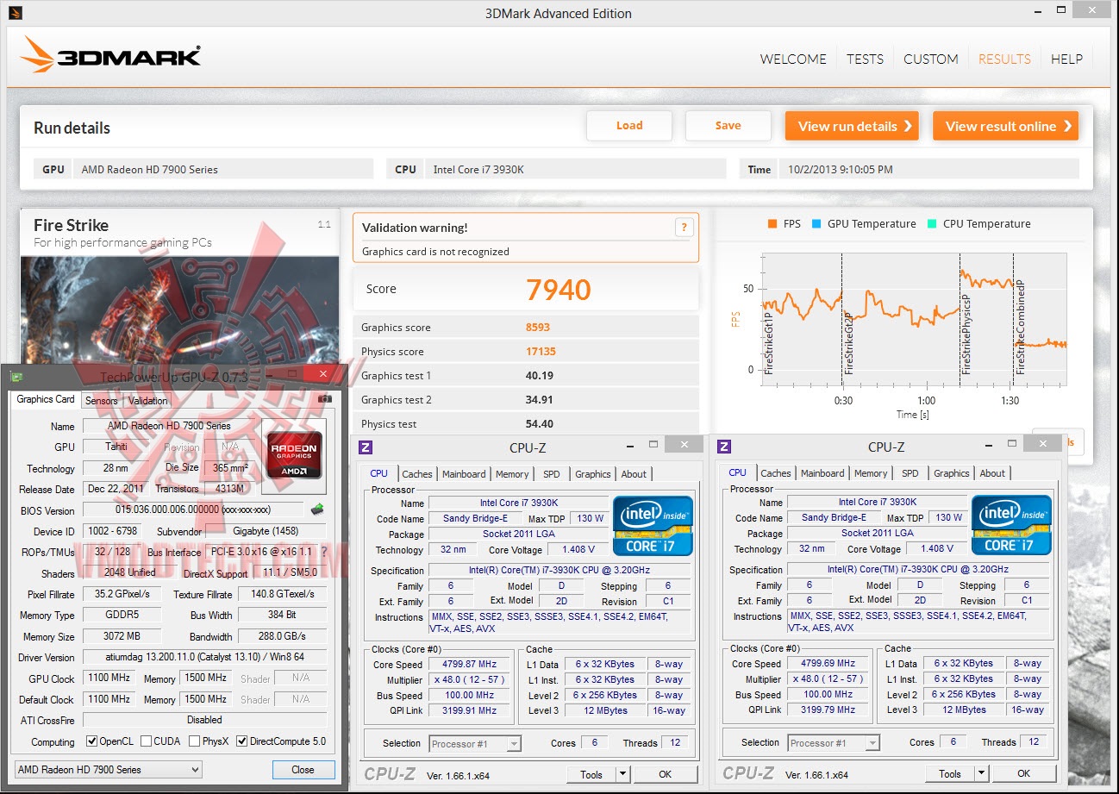Open the Caches tab in right CPU-Z
The width and height of the screenshot is (1119, 794).
776,473
